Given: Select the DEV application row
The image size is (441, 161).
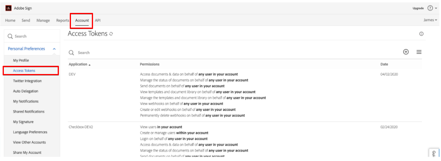Looking at the screenshot, I should [x=245, y=95].
